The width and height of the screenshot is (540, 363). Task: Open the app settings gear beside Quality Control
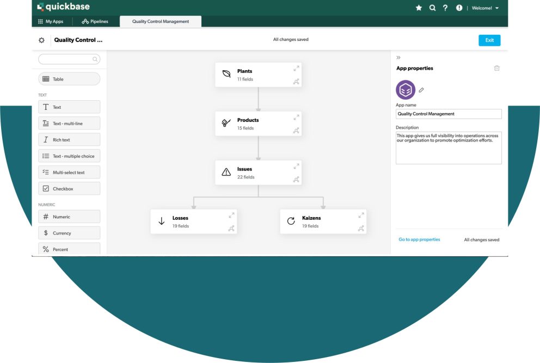click(x=41, y=40)
